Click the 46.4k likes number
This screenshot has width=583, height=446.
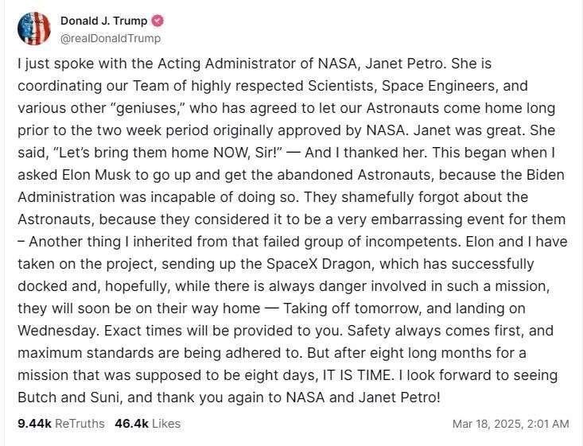pos(131,424)
